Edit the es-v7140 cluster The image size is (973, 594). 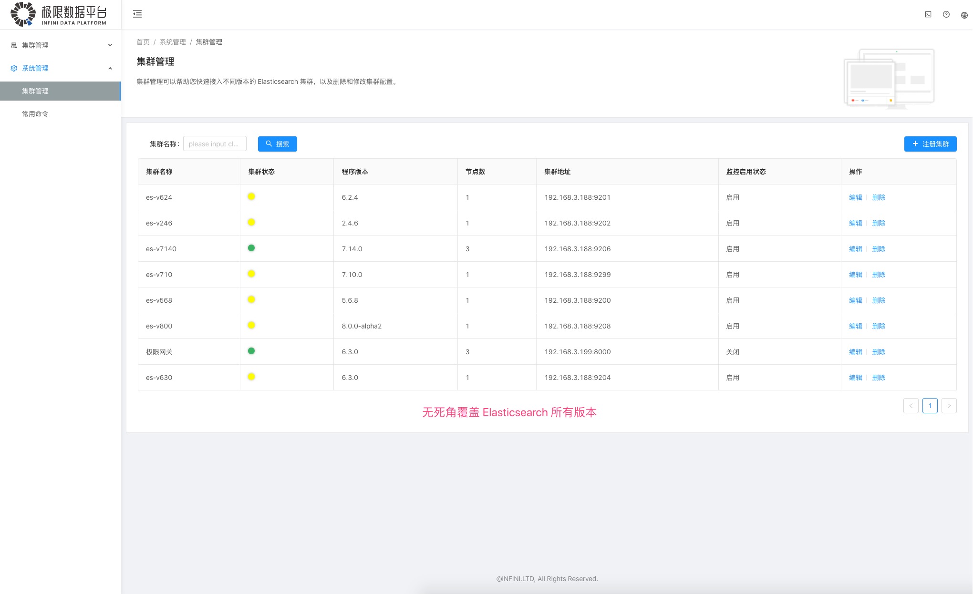(856, 249)
